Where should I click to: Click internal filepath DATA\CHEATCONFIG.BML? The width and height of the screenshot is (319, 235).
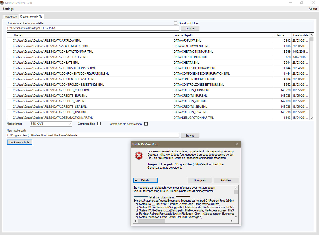pos(223,57)
